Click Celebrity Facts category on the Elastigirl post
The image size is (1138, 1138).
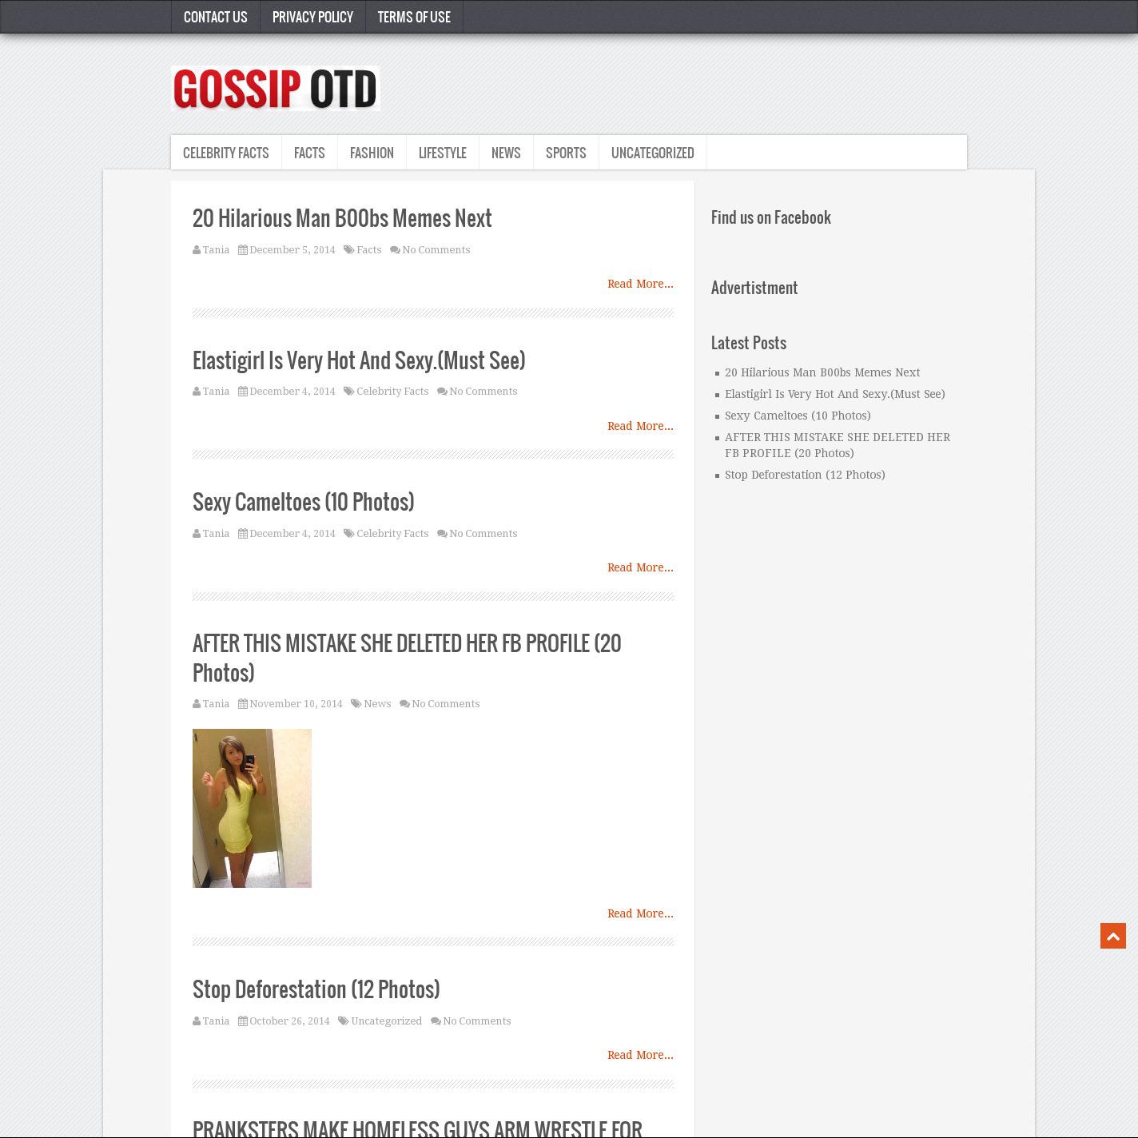[392, 392]
